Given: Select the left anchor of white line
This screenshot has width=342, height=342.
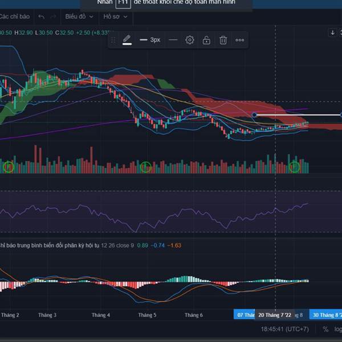Looking at the screenshot, I should [254, 115].
